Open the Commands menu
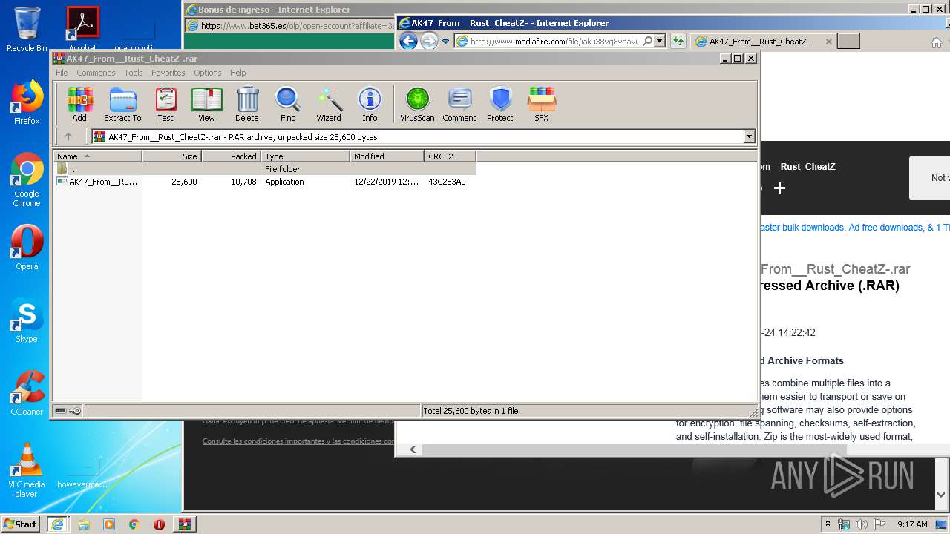Image resolution: width=950 pixels, height=534 pixels. point(96,73)
